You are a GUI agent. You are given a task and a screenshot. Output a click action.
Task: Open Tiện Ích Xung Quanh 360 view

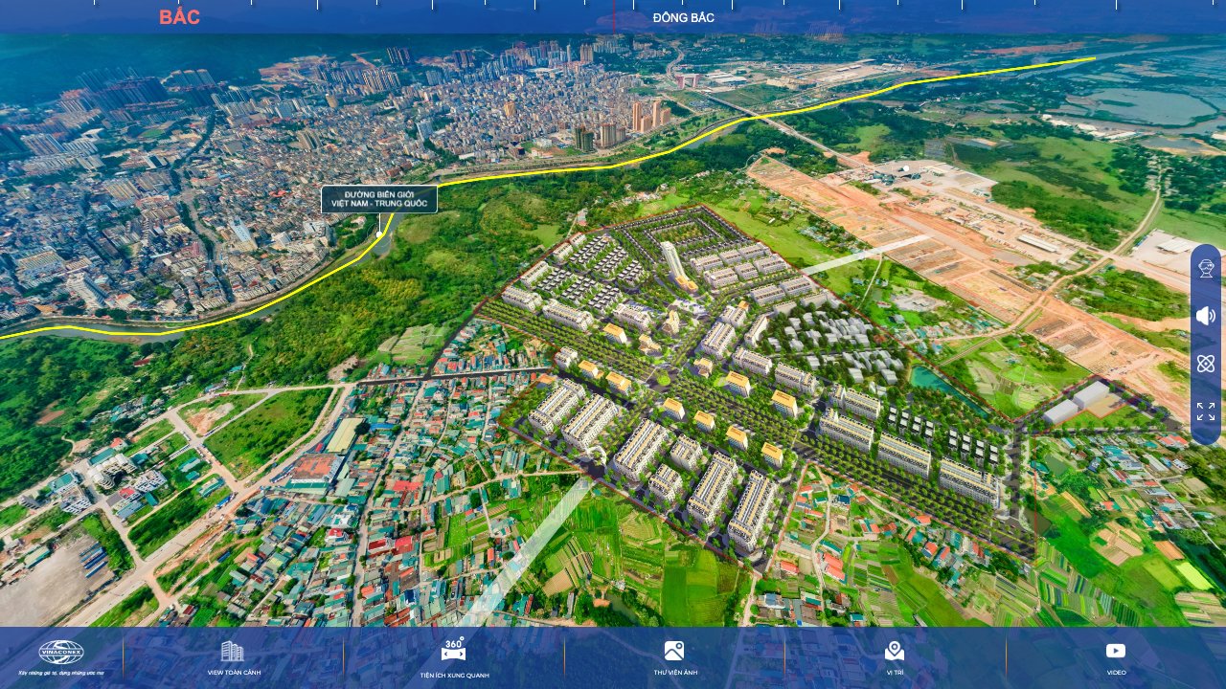454,658
